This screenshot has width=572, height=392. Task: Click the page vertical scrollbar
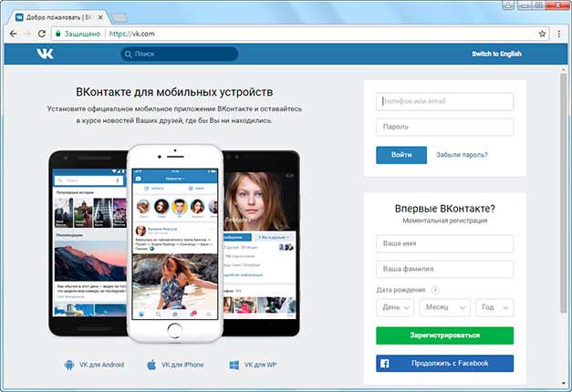pyautogui.click(x=564, y=193)
